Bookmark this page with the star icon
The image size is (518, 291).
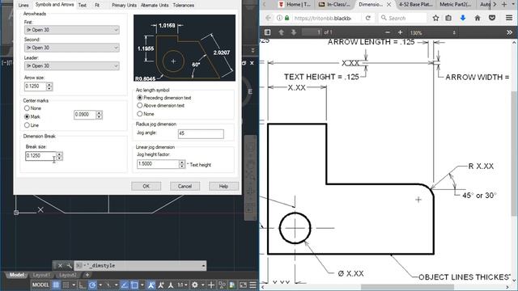pyautogui.click(x=435, y=18)
